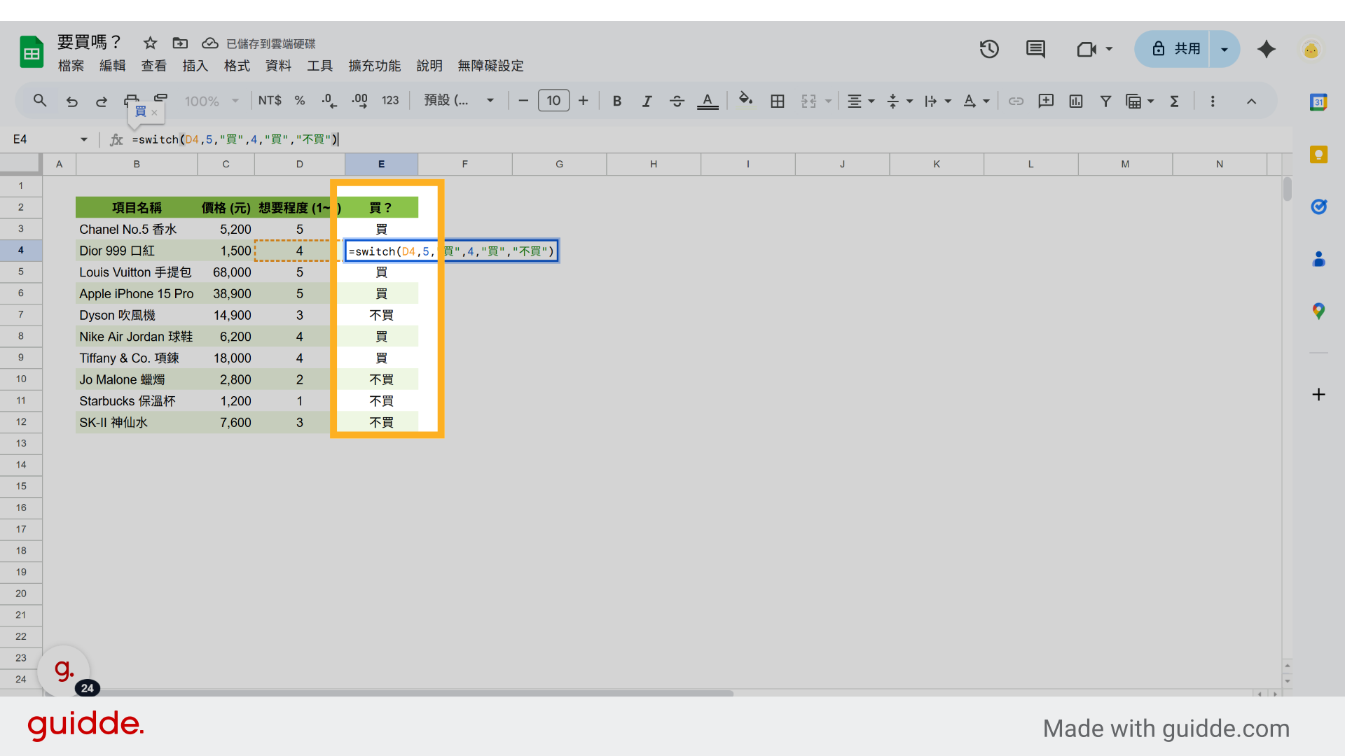The image size is (1345, 756).
Task: Click 已儲存到雲端硬碟 saved status link
Action: pos(270,43)
